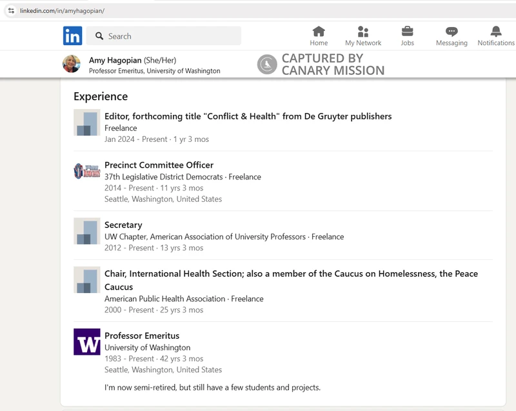Open the Chair, International Health Section entry

pyautogui.click(x=292, y=280)
